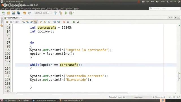Viewport: 181px width, 102px height.
Task: Run the project with green play icon
Action: [x=66, y=13]
